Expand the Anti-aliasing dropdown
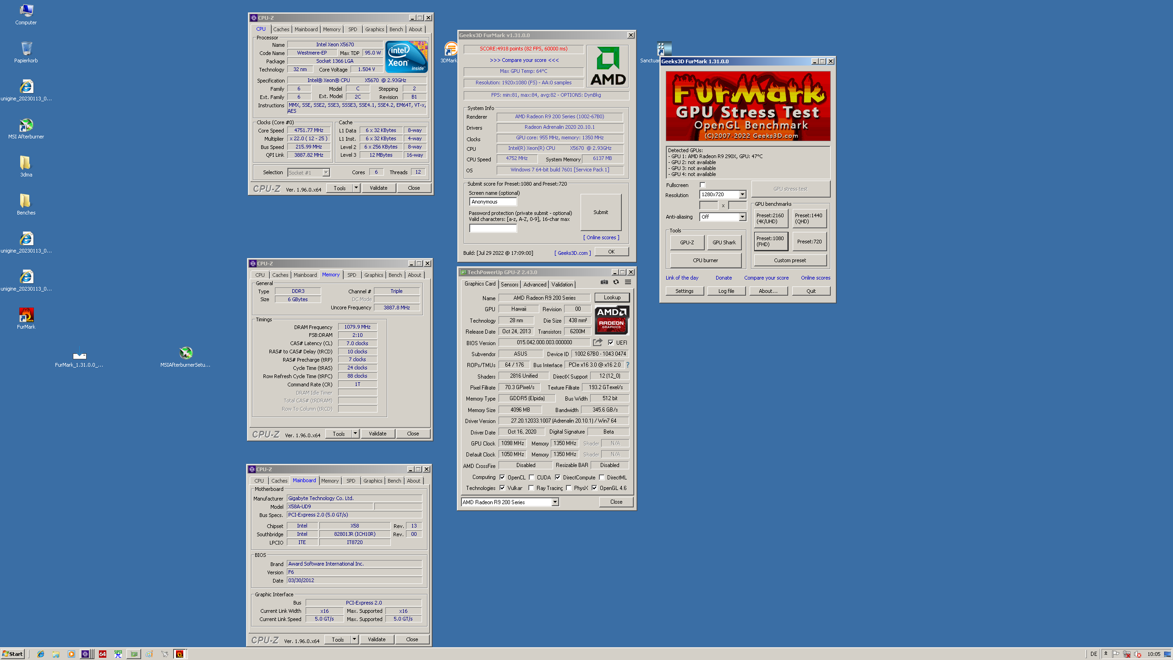The height and width of the screenshot is (660, 1173). 742,217
